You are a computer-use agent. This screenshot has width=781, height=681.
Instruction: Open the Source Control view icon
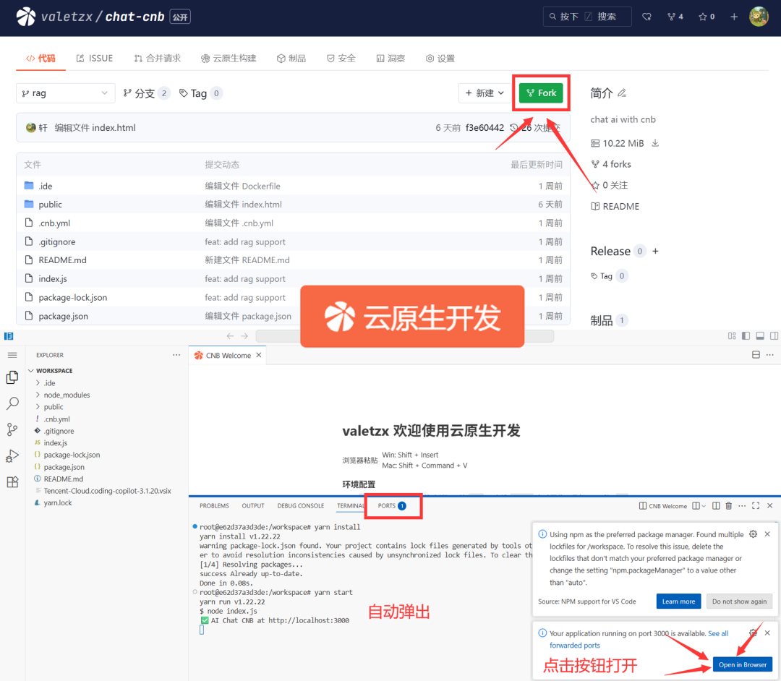(x=12, y=429)
